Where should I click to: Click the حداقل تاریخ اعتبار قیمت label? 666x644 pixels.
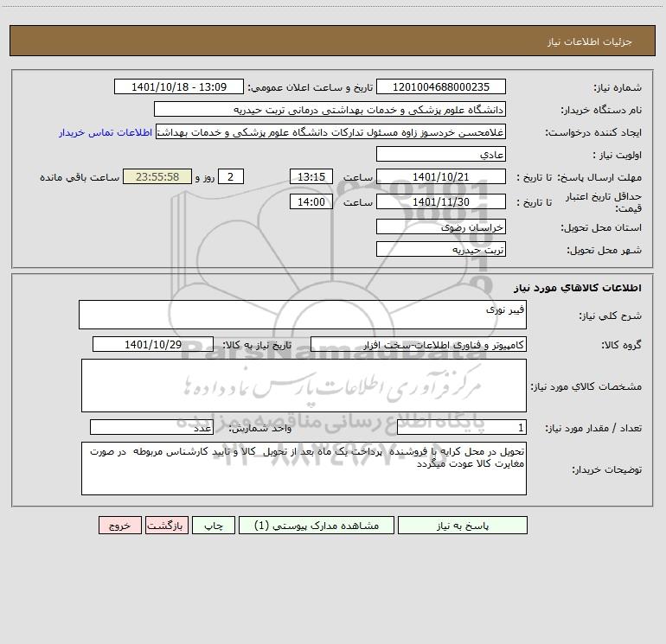pyautogui.click(x=603, y=202)
